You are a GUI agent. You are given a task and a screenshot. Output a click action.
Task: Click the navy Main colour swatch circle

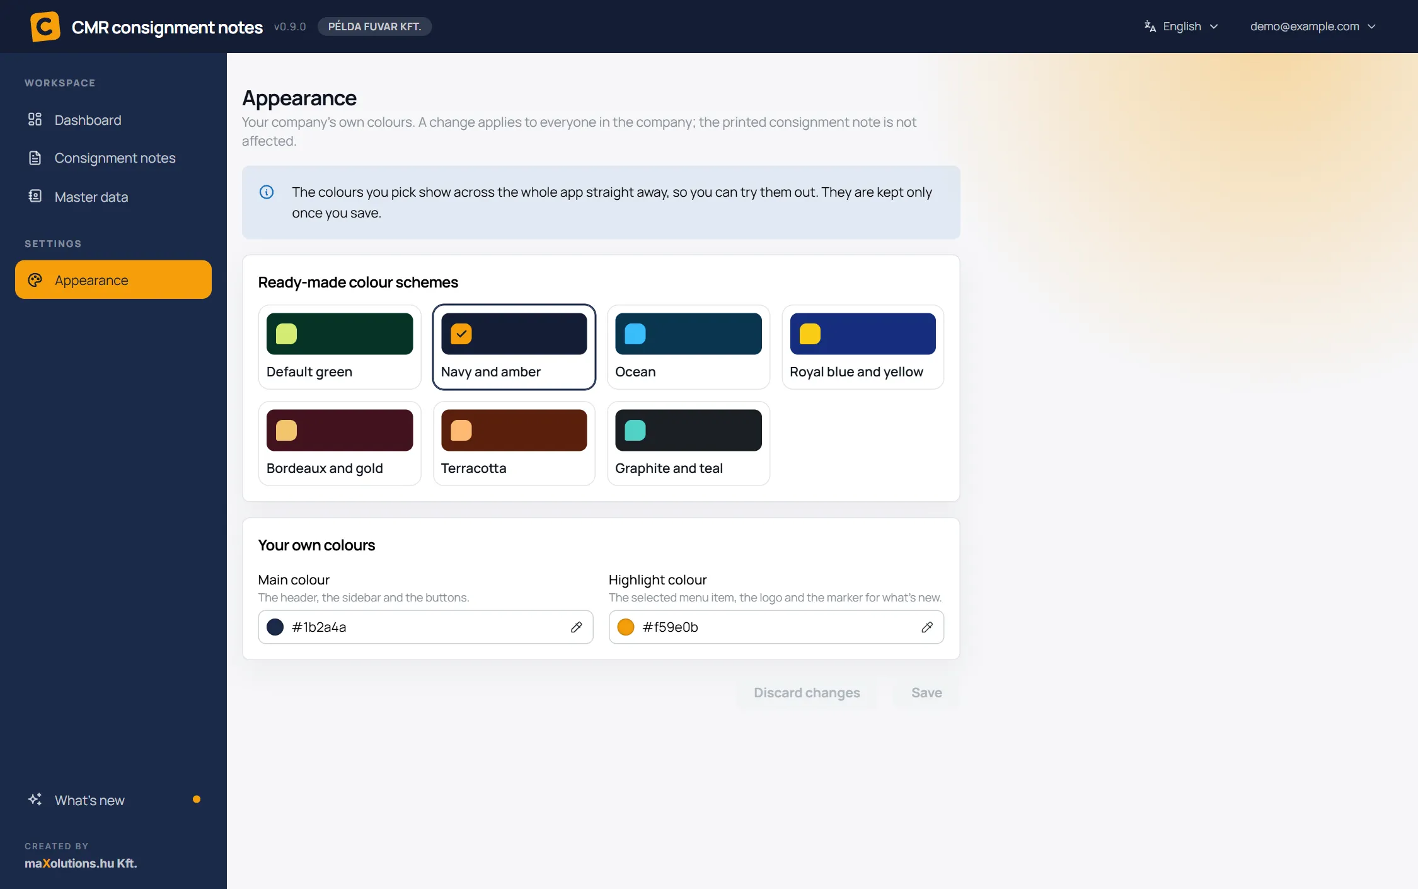click(x=275, y=627)
